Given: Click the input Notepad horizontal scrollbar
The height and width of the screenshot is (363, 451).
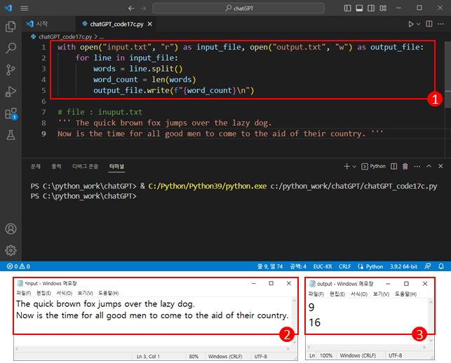Looking at the screenshot, I should pyautogui.click(x=152, y=348).
